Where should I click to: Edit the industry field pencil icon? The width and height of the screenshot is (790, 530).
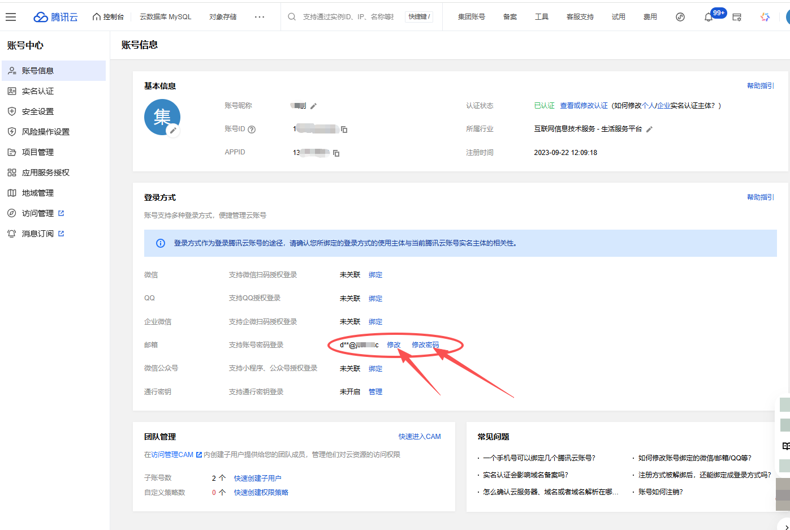[x=649, y=130]
